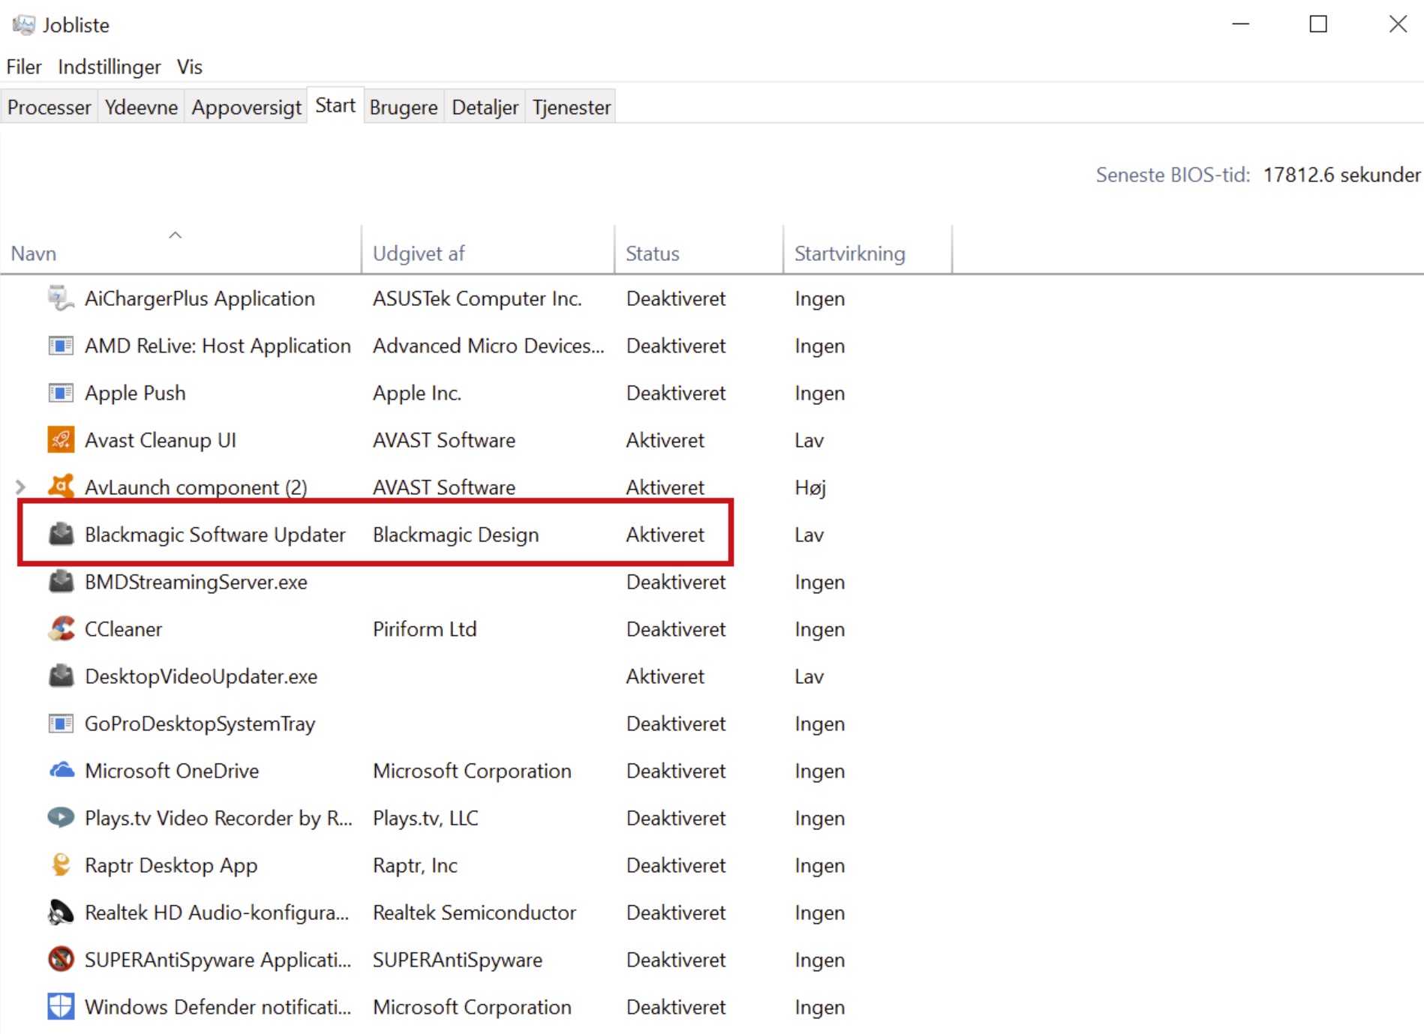
Task: Select the AMD ReLive: Host Application entry
Action: point(218,346)
